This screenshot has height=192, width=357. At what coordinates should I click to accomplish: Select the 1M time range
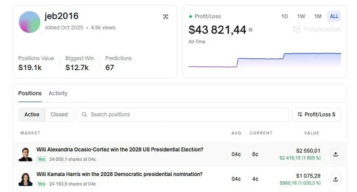pyautogui.click(x=318, y=16)
